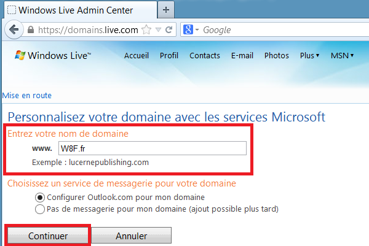Click the 'Exemple : lucernepublishing.com' text

(x=90, y=162)
